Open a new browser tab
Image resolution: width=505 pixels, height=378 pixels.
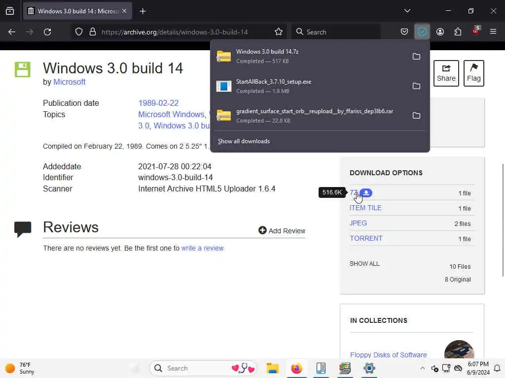click(143, 11)
